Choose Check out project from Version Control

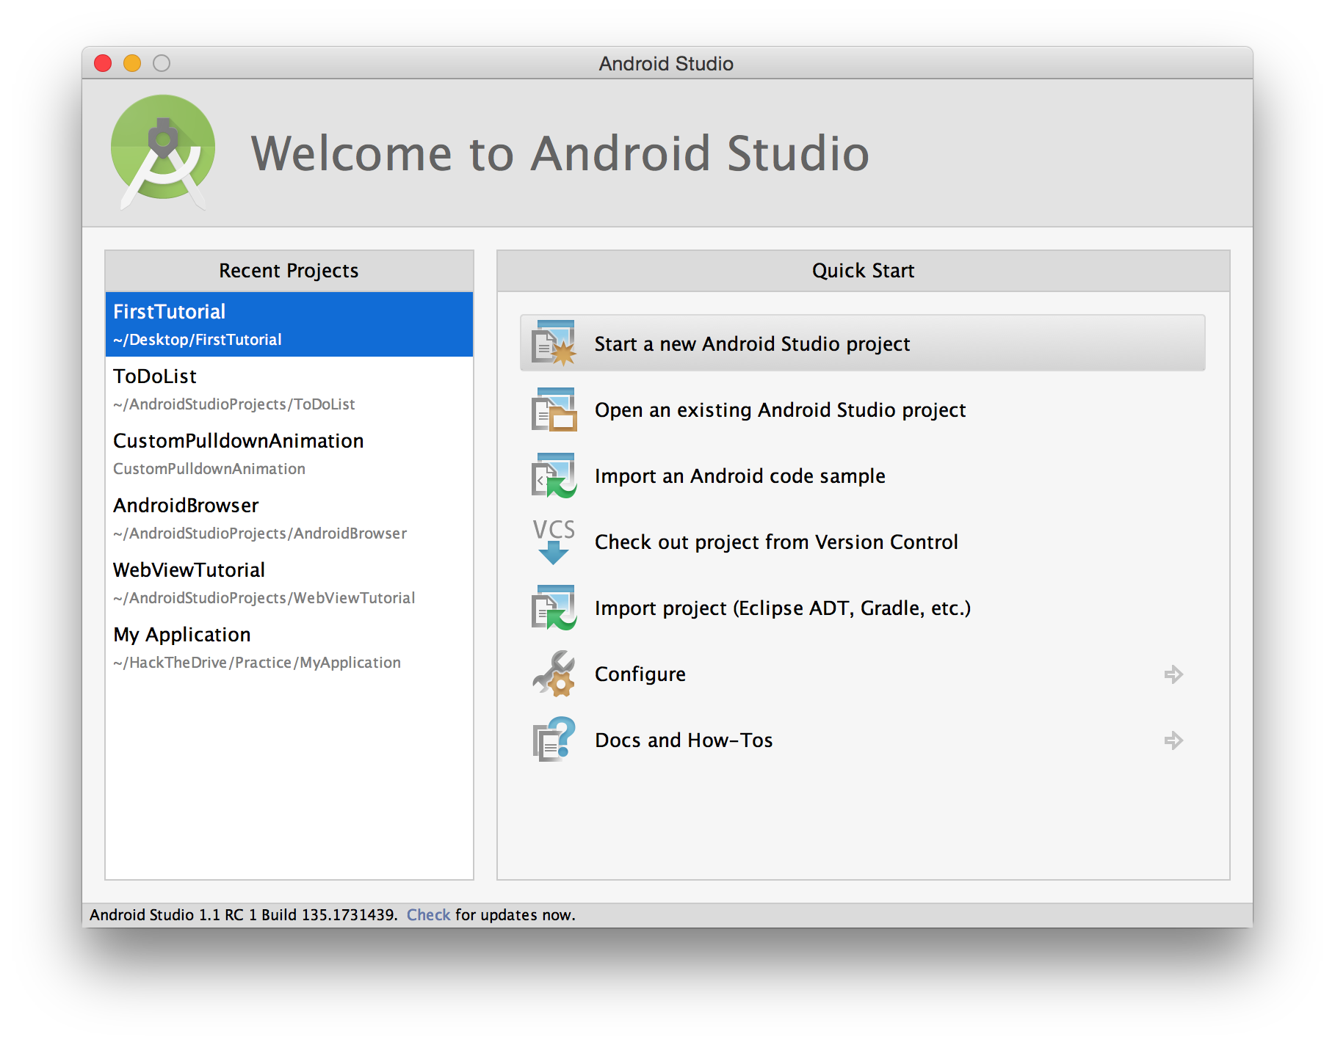click(776, 542)
